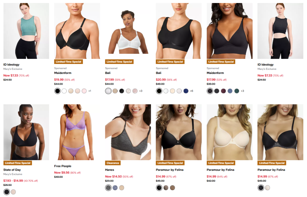Screen dimensions: 307x197
Task: Open beige Paramour by Felina bra image
Action: click(x=230, y=132)
